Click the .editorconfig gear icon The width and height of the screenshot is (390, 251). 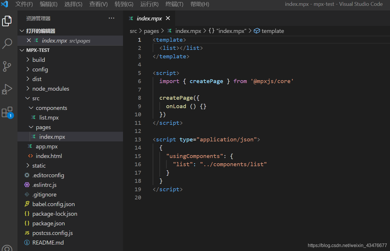(x=27, y=175)
